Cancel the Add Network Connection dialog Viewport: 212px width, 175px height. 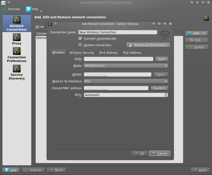point(159,153)
